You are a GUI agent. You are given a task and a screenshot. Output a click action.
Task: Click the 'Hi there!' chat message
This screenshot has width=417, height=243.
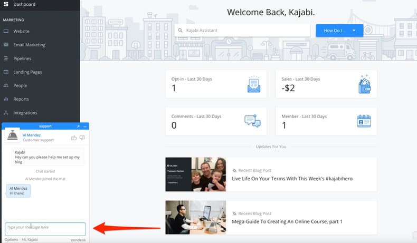[18, 191]
